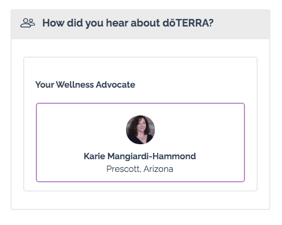Click the word "dōTERRA?" in the heading
This screenshot has height=225, width=282.
click(188, 23)
